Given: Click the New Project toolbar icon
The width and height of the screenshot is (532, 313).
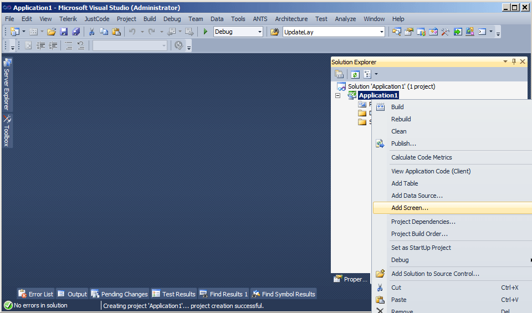Looking at the screenshot, I should click(14, 32).
